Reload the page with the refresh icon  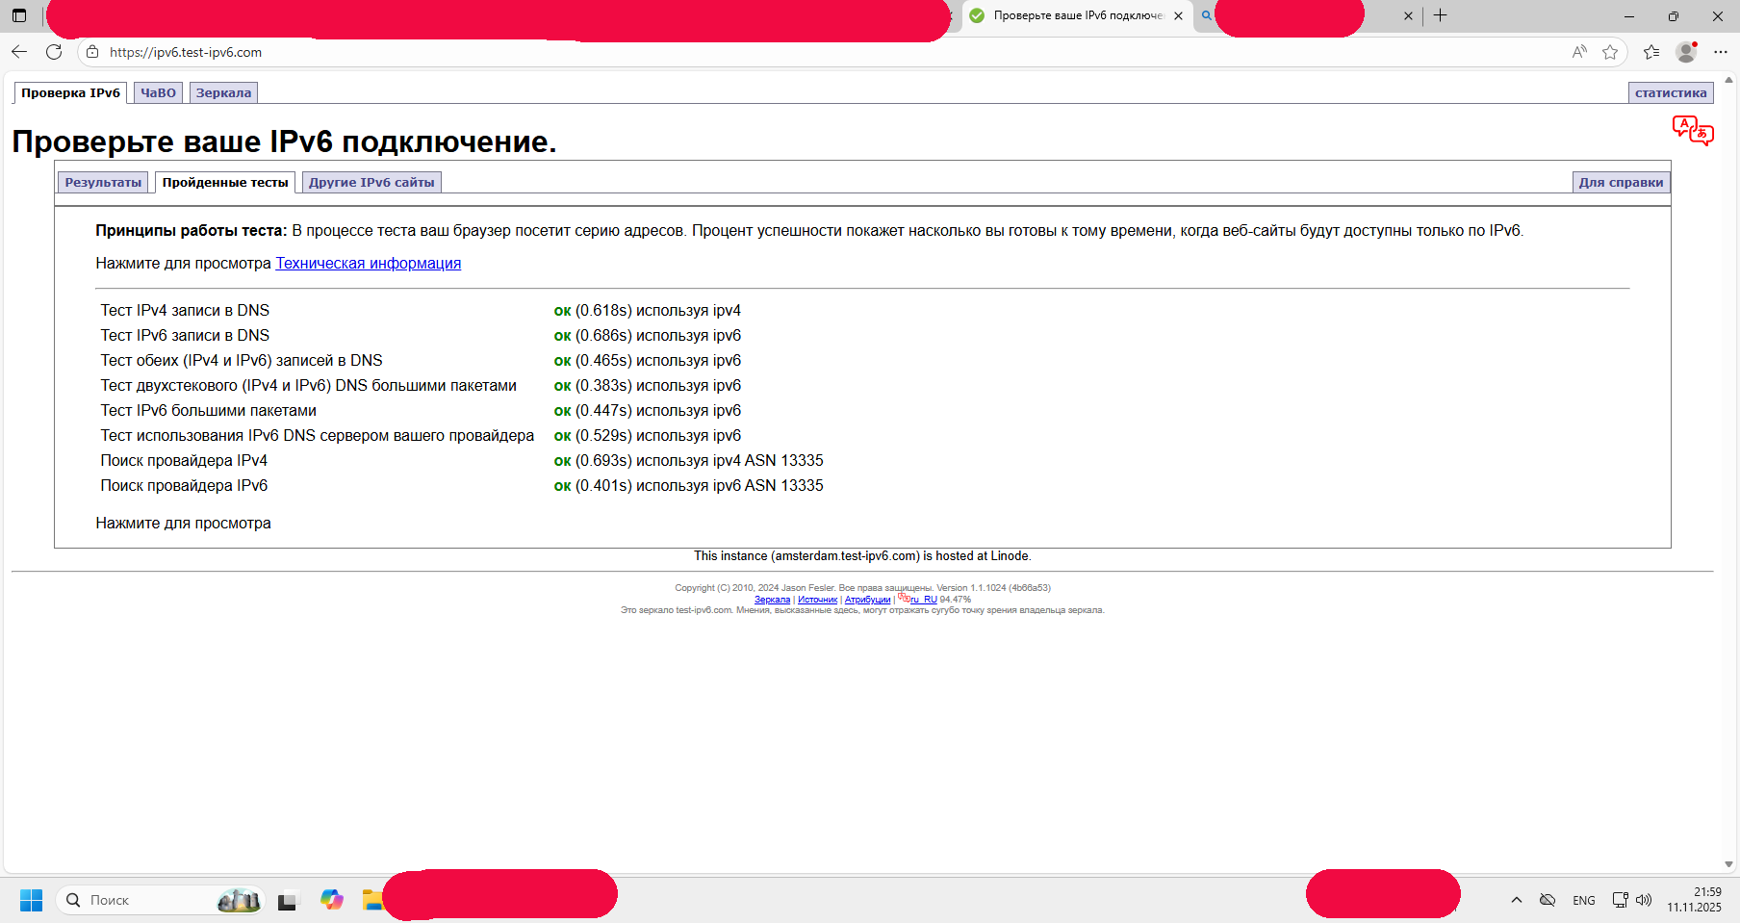coord(54,52)
